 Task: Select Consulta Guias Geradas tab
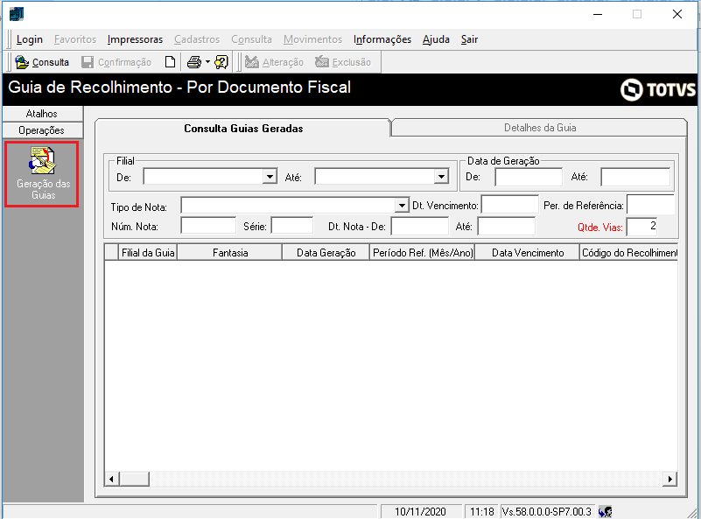[243, 129]
